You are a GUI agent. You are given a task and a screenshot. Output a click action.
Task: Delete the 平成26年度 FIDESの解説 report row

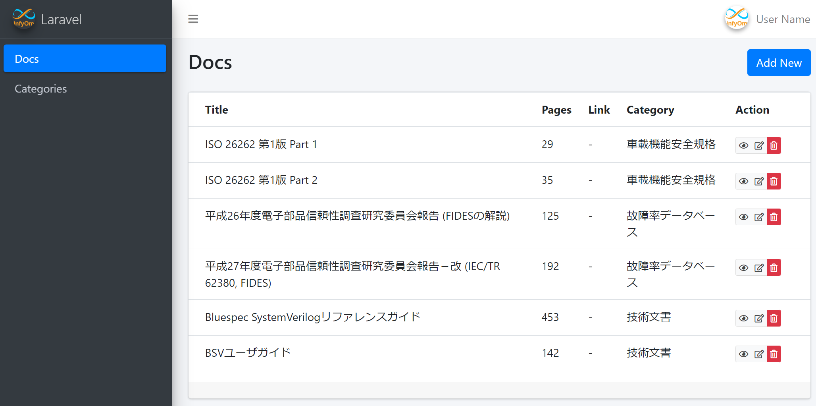(774, 217)
